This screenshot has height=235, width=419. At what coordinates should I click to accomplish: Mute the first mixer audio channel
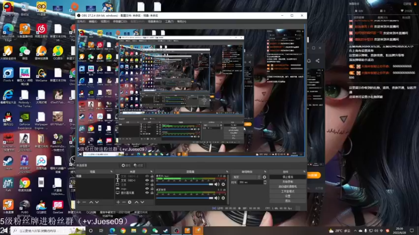[217, 184]
